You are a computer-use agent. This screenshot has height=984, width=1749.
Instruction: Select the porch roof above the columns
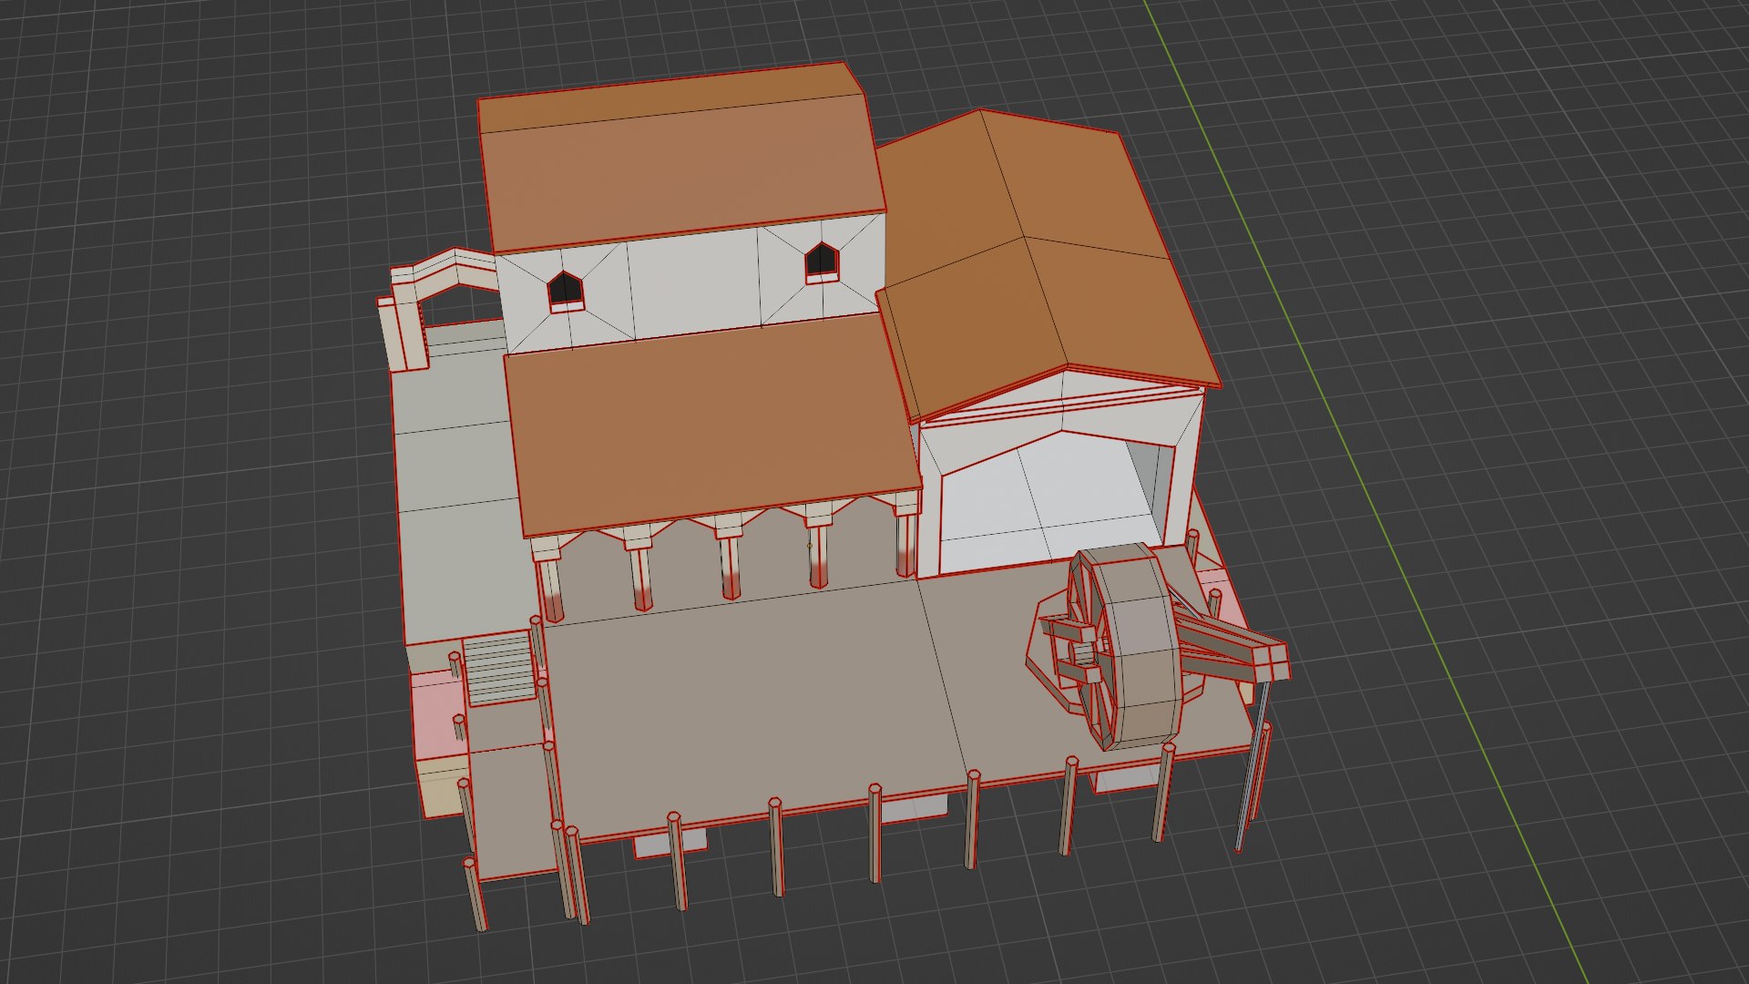712,425
